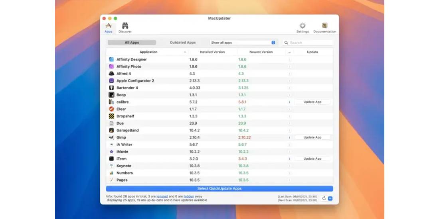Click the Select QuickUpdate Apps button

[x=219, y=189]
